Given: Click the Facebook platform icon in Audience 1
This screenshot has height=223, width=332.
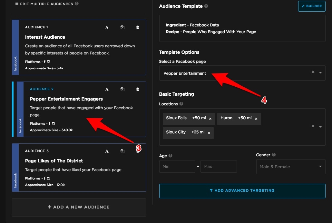Looking at the screenshot, I should (44, 62).
